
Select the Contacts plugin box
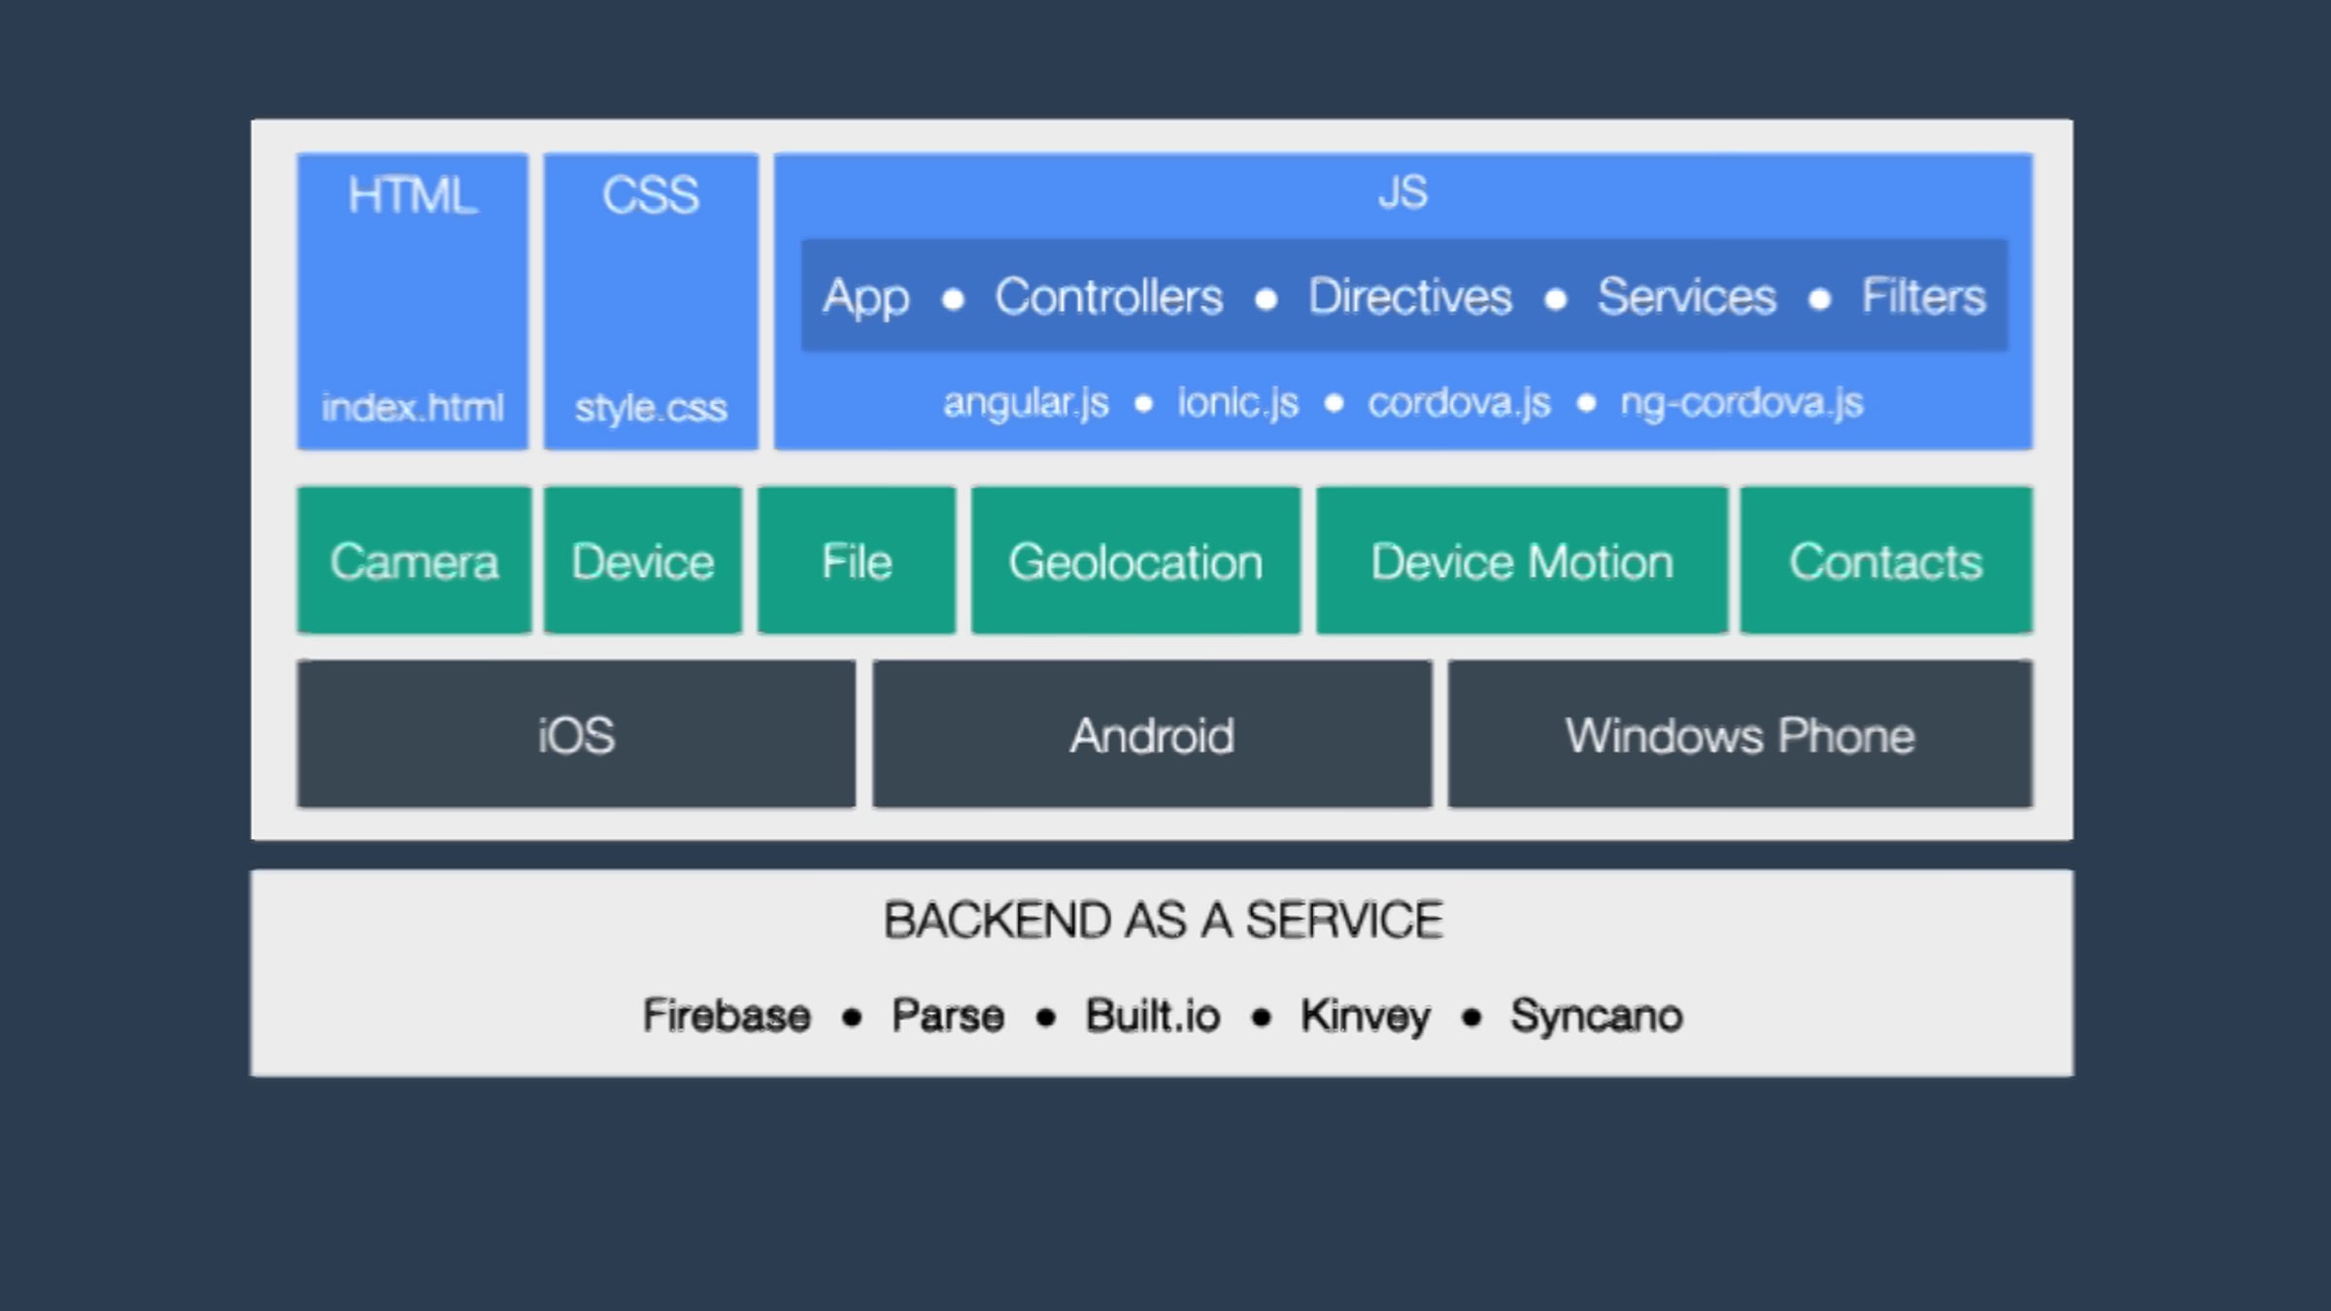pos(1886,560)
